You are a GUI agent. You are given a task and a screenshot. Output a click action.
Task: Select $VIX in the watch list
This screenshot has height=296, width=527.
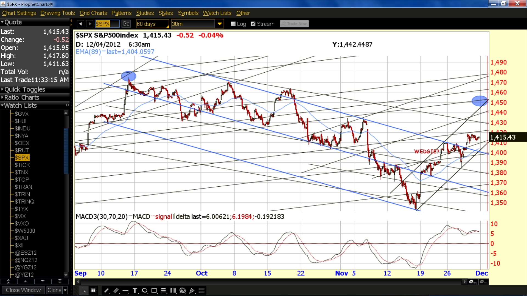[20, 216]
